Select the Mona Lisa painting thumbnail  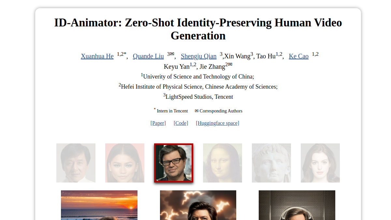pos(223,163)
